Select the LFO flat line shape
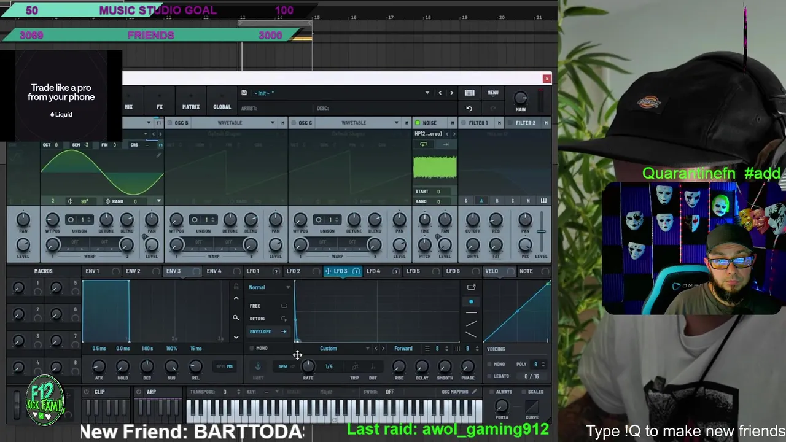Screen dimensions: 786x442 coord(471,313)
